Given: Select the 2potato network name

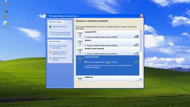Looking at the screenshot, I should [x=88, y=40].
